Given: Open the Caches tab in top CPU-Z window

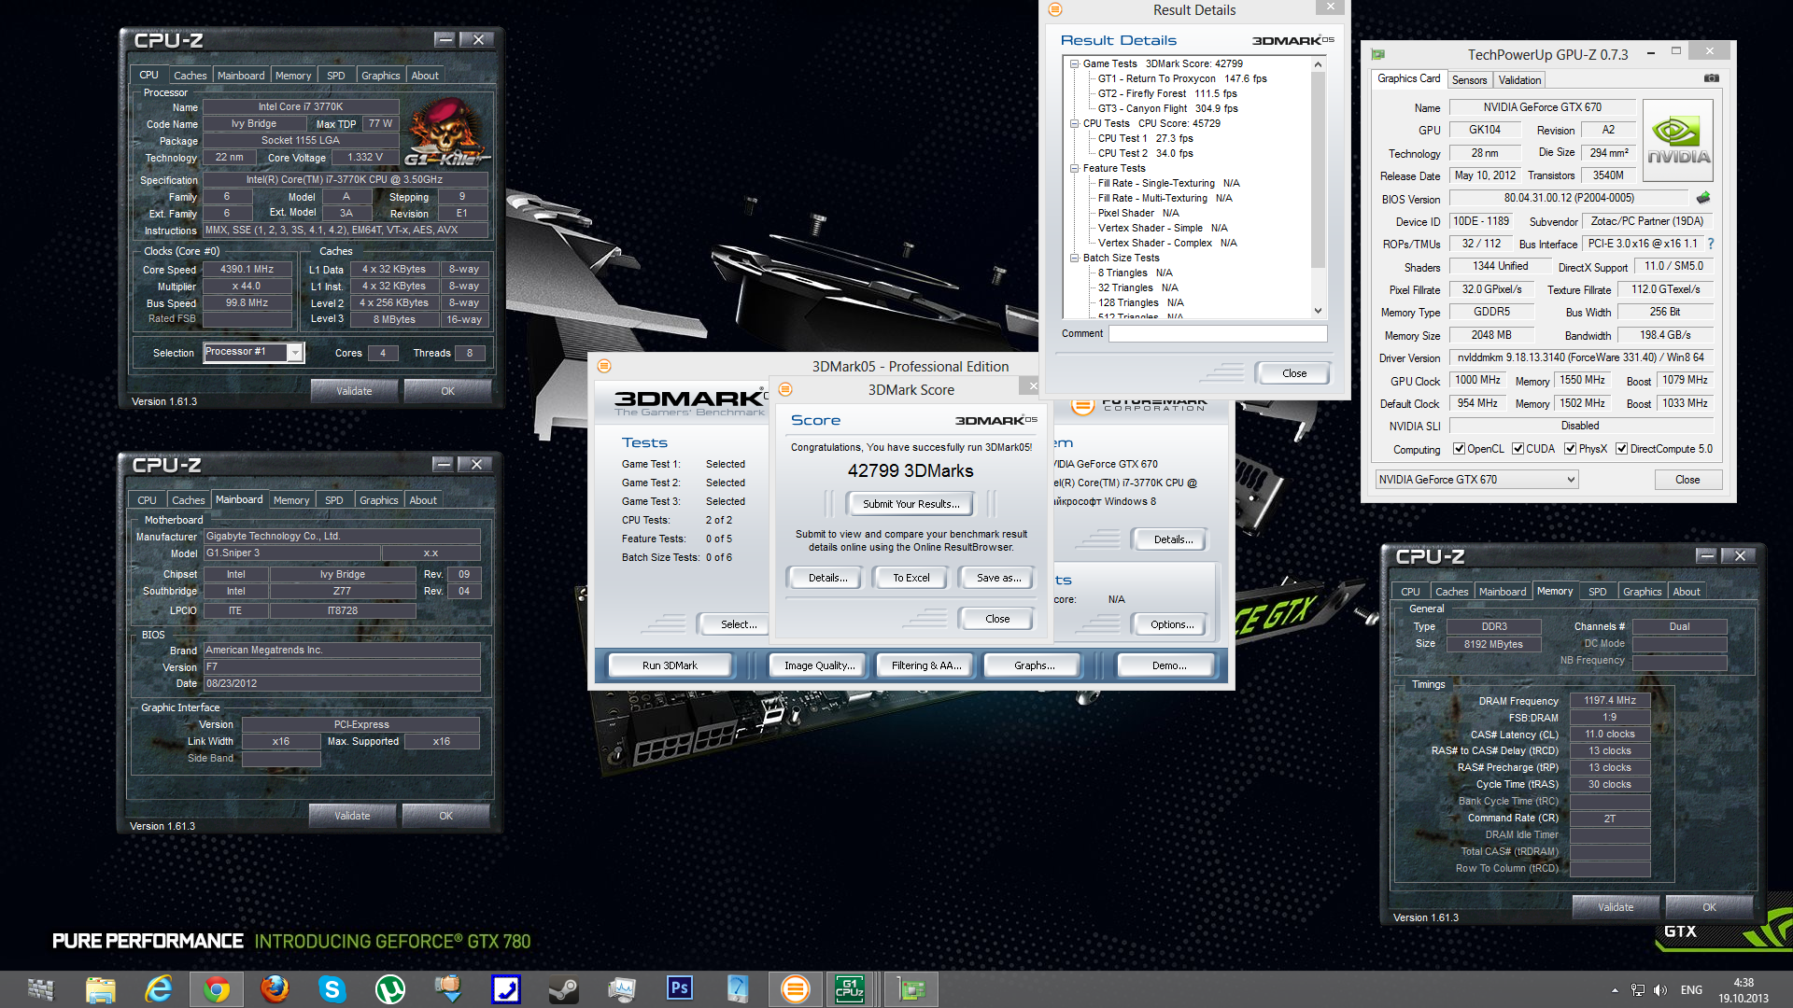Looking at the screenshot, I should tap(190, 76).
